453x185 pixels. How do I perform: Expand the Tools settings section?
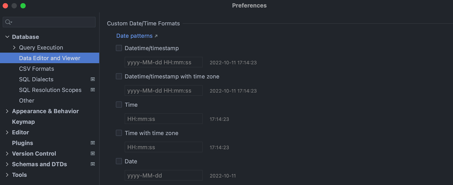click(x=7, y=175)
